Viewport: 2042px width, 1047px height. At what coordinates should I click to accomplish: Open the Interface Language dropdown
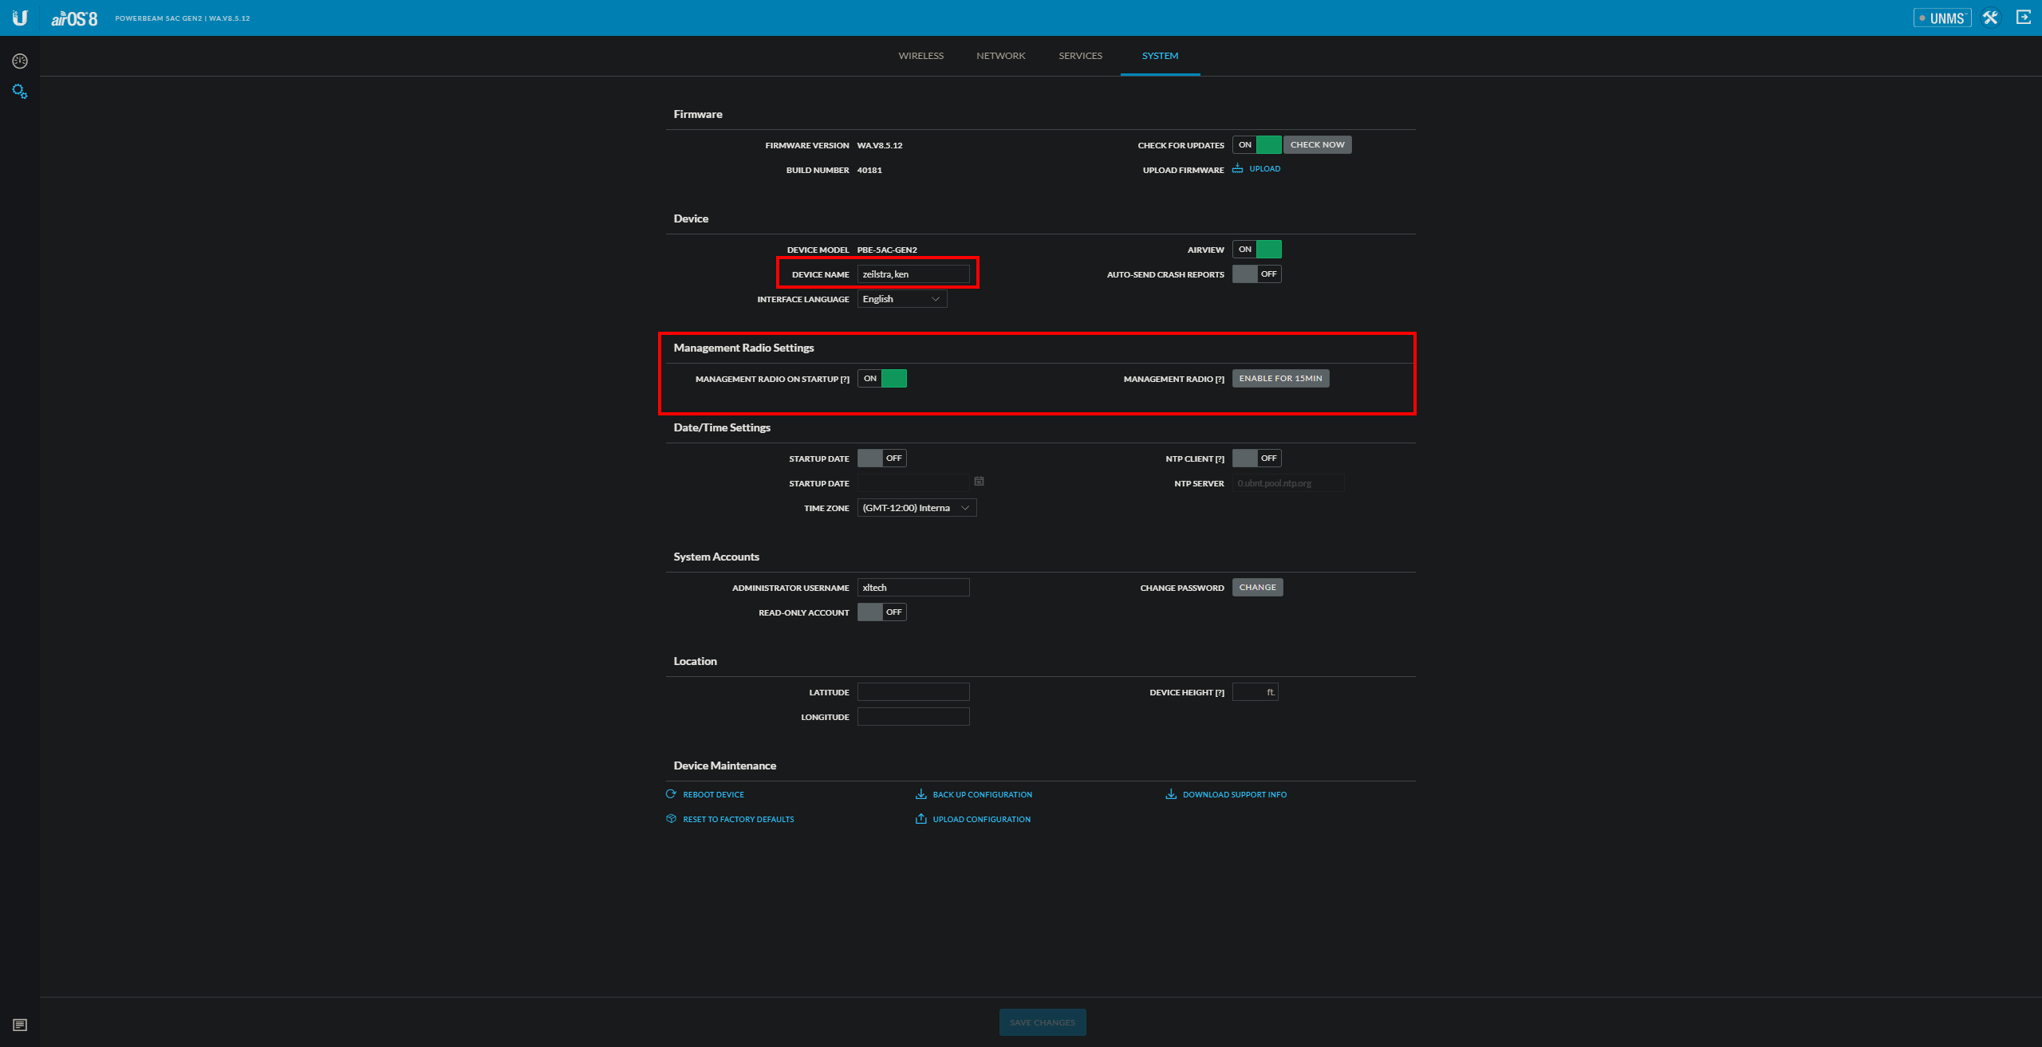pyautogui.click(x=901, y=299)
